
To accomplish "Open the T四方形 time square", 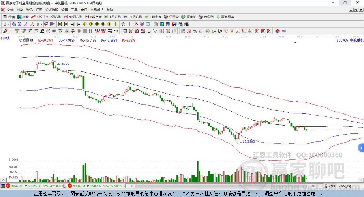I will pos(113,17).
